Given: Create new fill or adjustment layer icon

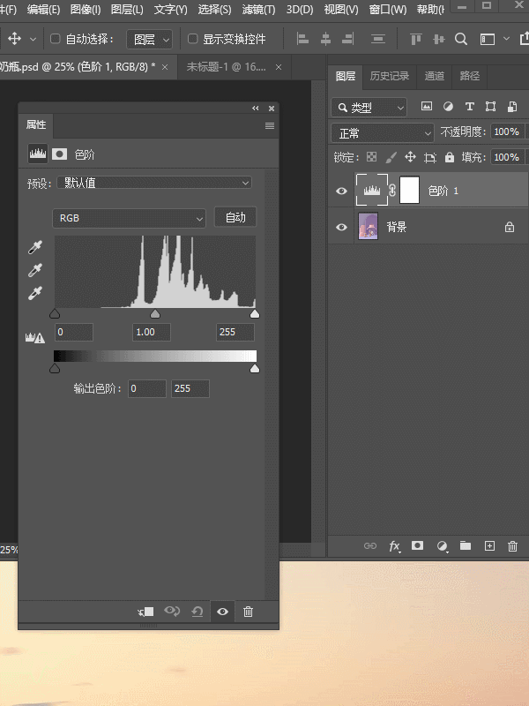Looking at the screenshot, I should (443, 546).
